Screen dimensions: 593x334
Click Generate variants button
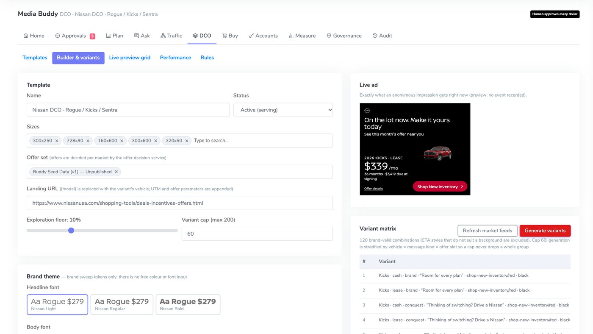pos(545,231)
